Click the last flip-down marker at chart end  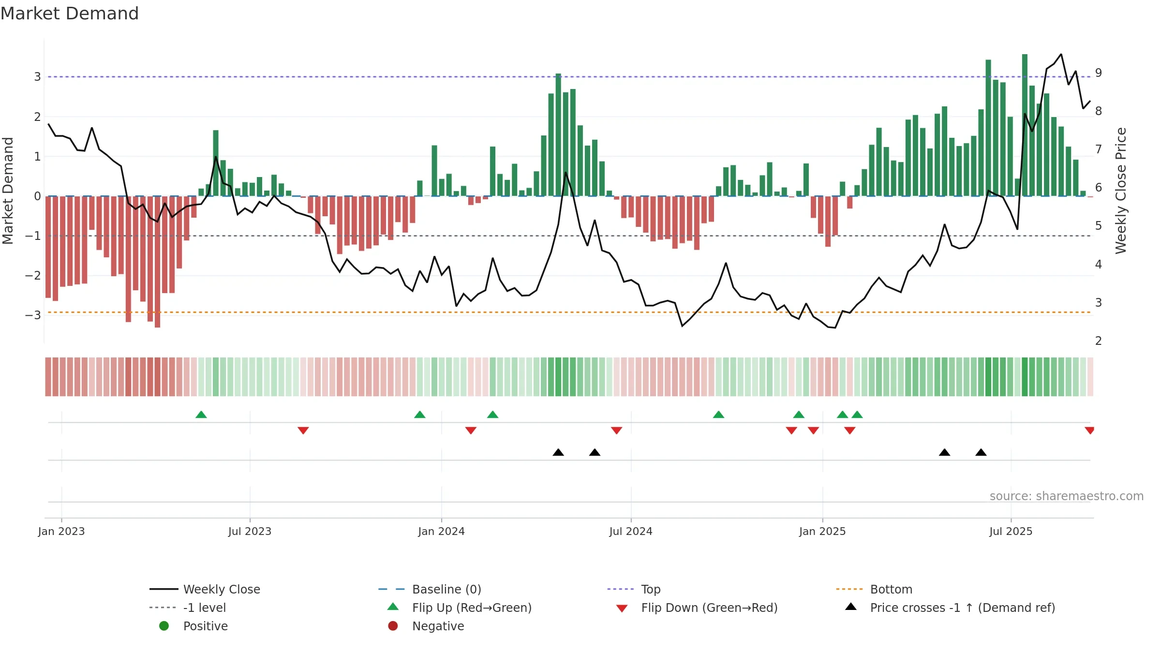[x=1089, y=430]
